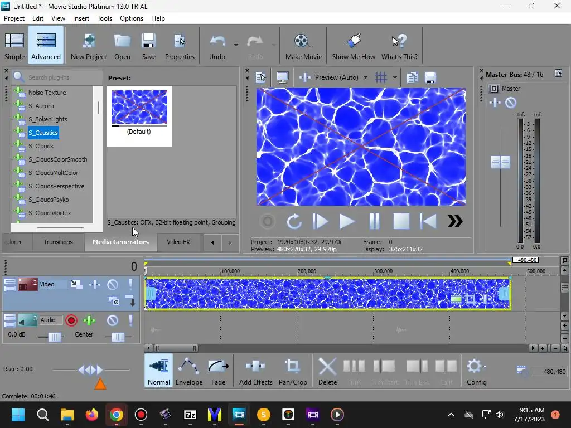Toggle the preview grid overlay icon
The height and width of the screenshot is (428, 571).
coord(380,77)
